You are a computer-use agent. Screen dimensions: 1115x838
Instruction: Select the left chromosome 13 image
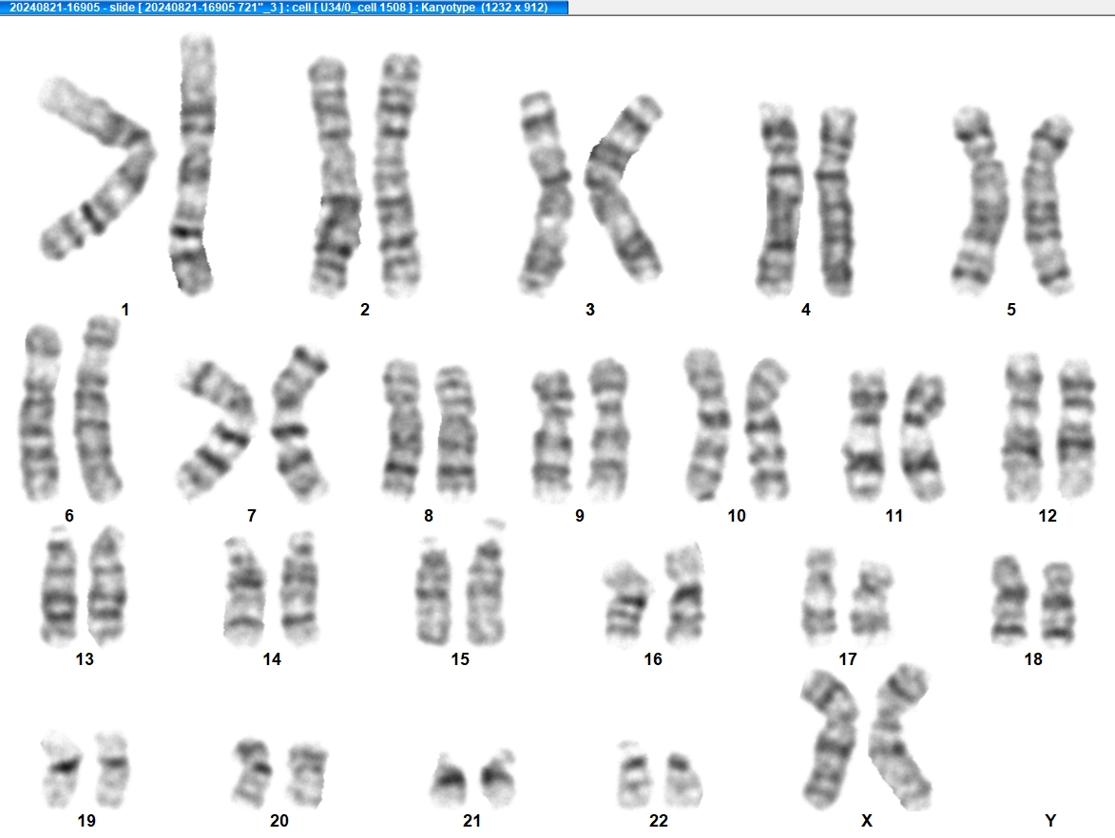click(59, 584)
